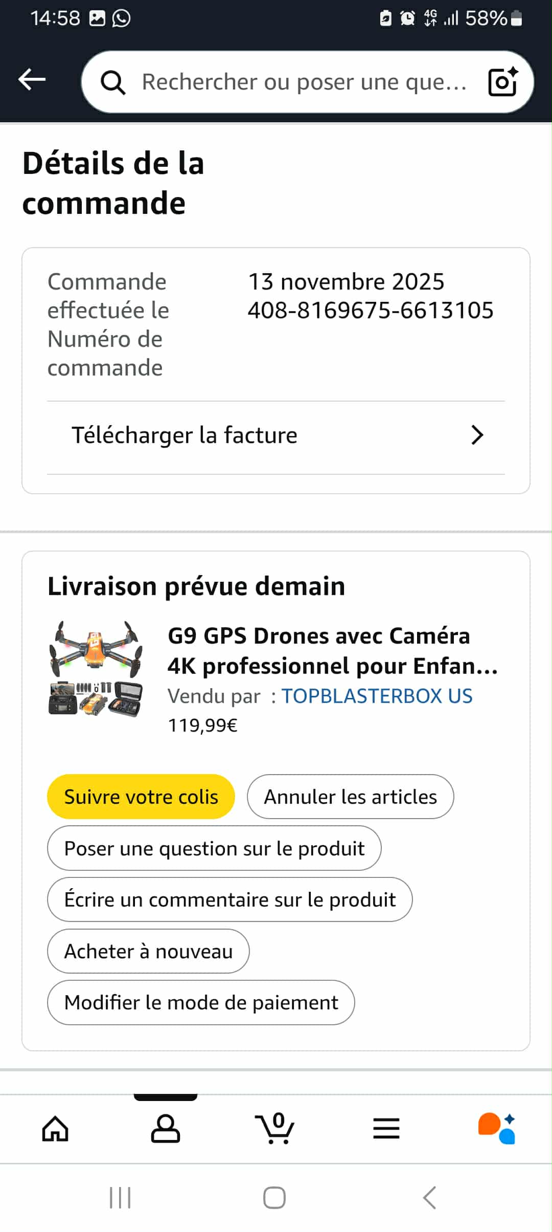Tap the back arrow in the header
The image size is (552, 1232).
(x=32, y=80)
